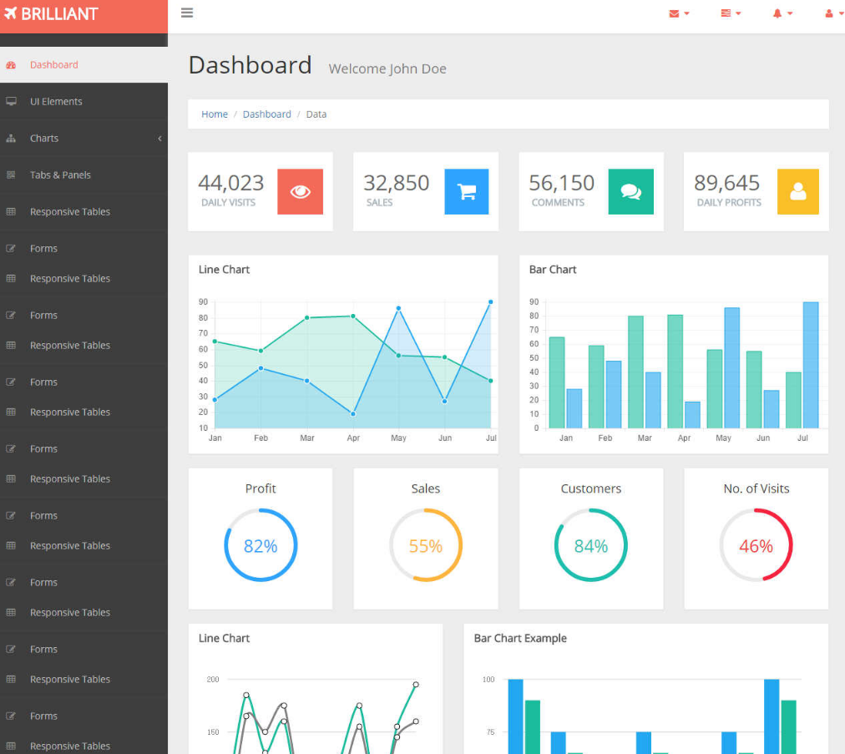Open the bell notifications dropdown
845x754 pixels.
click(x=782, y=13)
